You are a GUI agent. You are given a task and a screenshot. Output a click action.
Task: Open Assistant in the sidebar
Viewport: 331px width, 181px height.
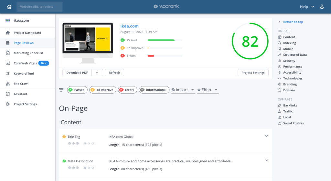(x=27, y=94)
